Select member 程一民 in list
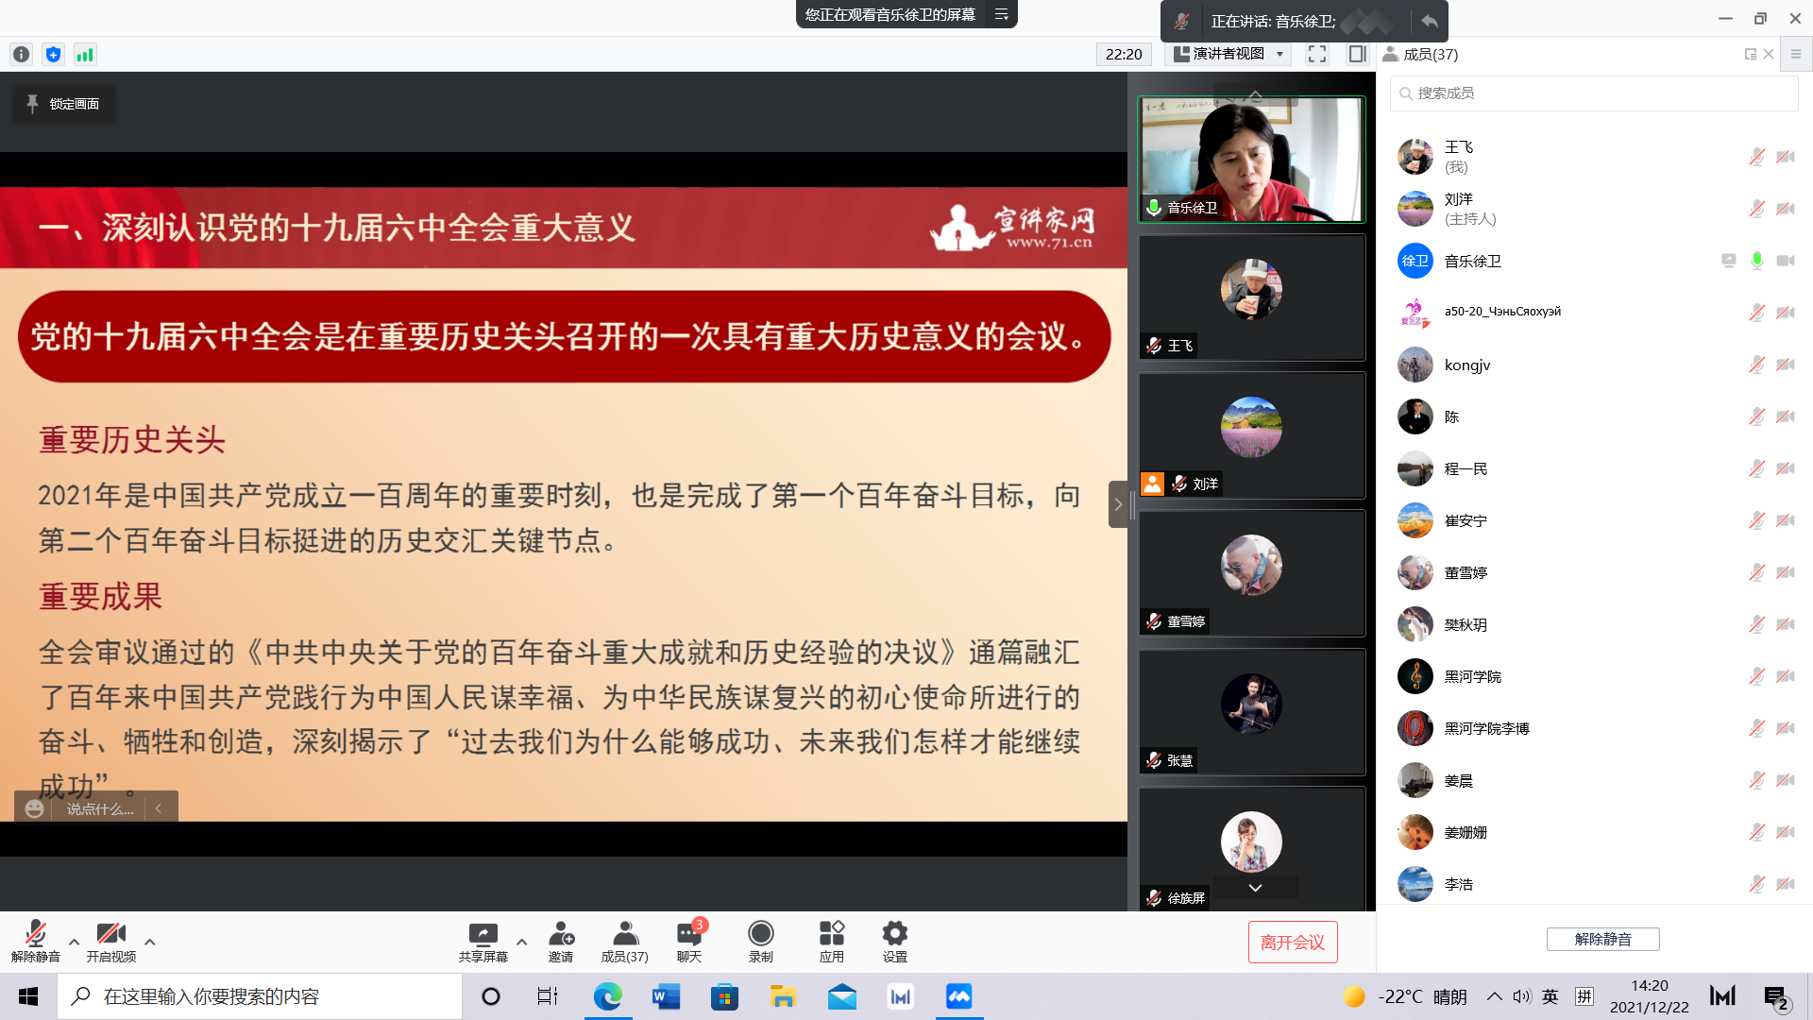Viewport: 1813px width, 1020px height. click(x=1594, y=468)
